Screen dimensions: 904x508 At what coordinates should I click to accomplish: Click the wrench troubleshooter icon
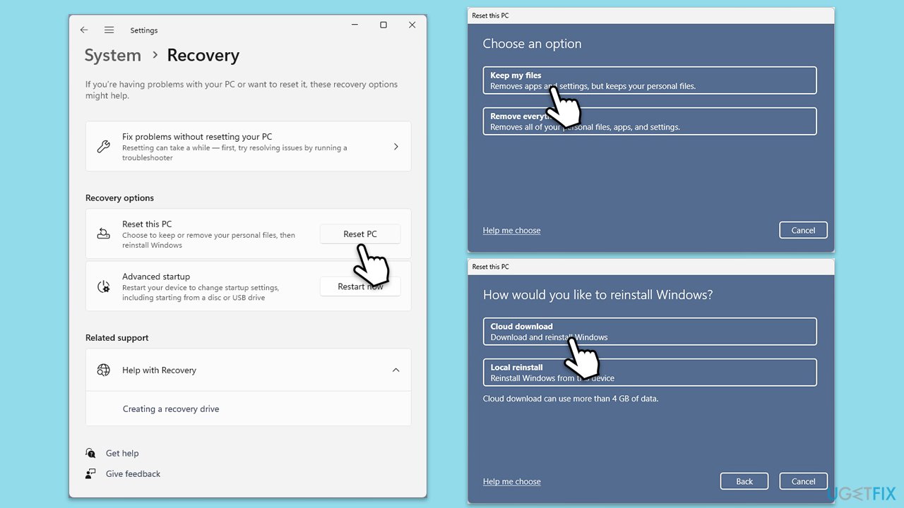point(103,147)
